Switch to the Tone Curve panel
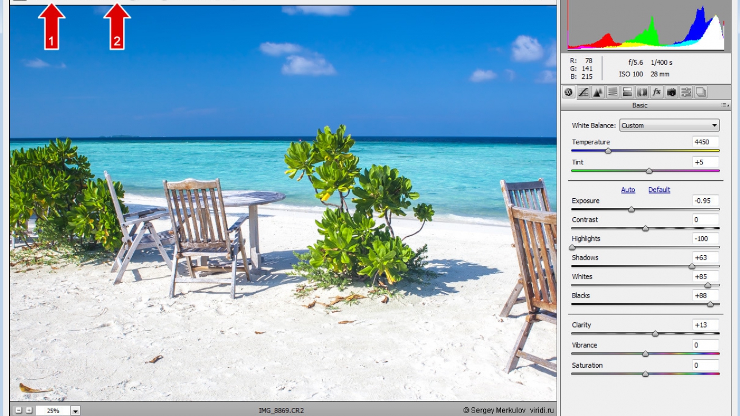Screen dimensions: 740x416 pyautogui.click(x=584, y=92)
